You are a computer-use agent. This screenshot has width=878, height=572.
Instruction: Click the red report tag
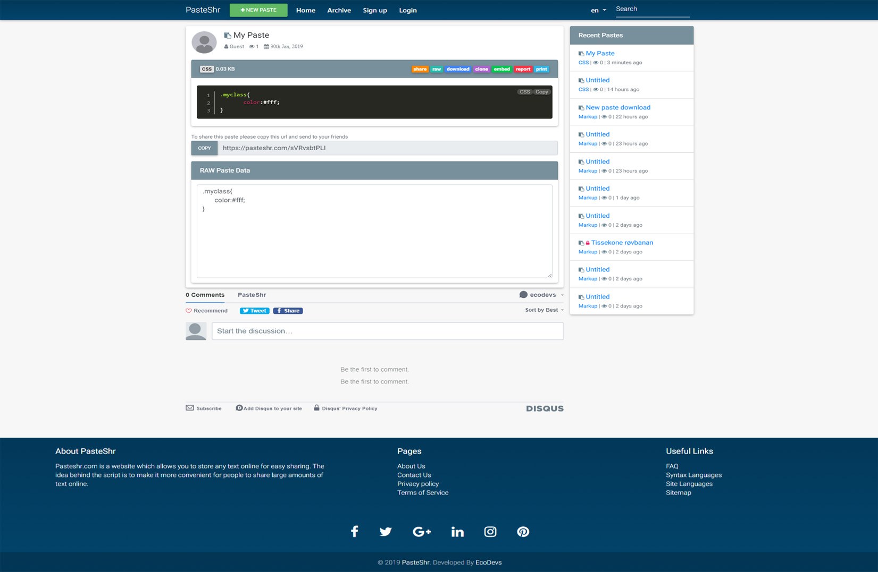click(x=523, y=69)
